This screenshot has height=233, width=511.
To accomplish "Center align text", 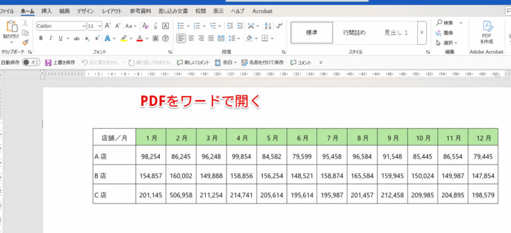I will pos(191,38).
